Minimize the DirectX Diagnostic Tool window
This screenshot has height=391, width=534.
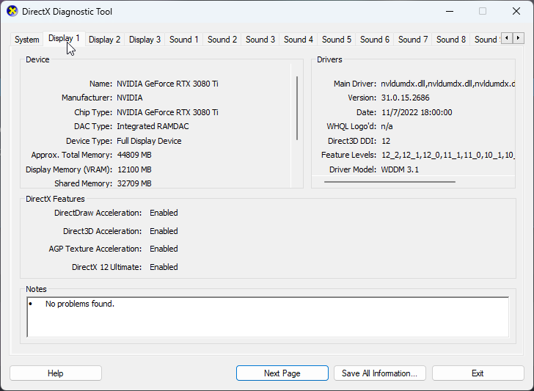450,11
